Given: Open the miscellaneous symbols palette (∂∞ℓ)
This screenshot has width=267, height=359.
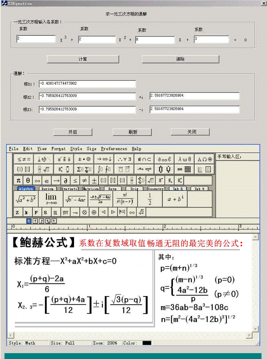Looking at the screenshot, I should coord(165,159).
